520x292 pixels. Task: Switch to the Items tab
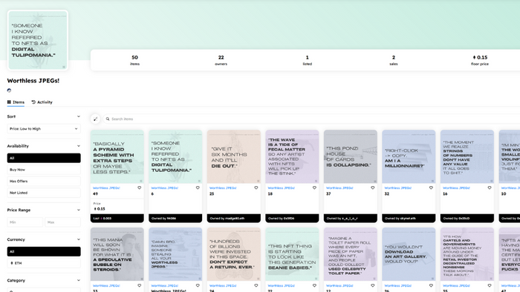coord(16,102)
